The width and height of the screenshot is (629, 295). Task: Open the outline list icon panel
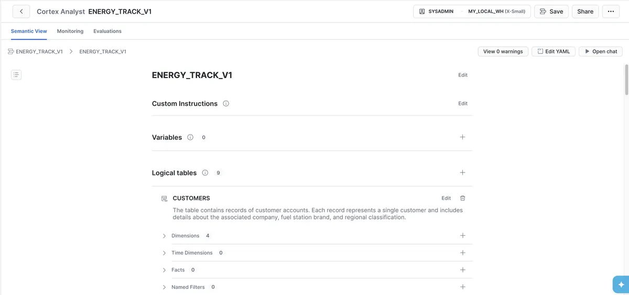(16, 75)
